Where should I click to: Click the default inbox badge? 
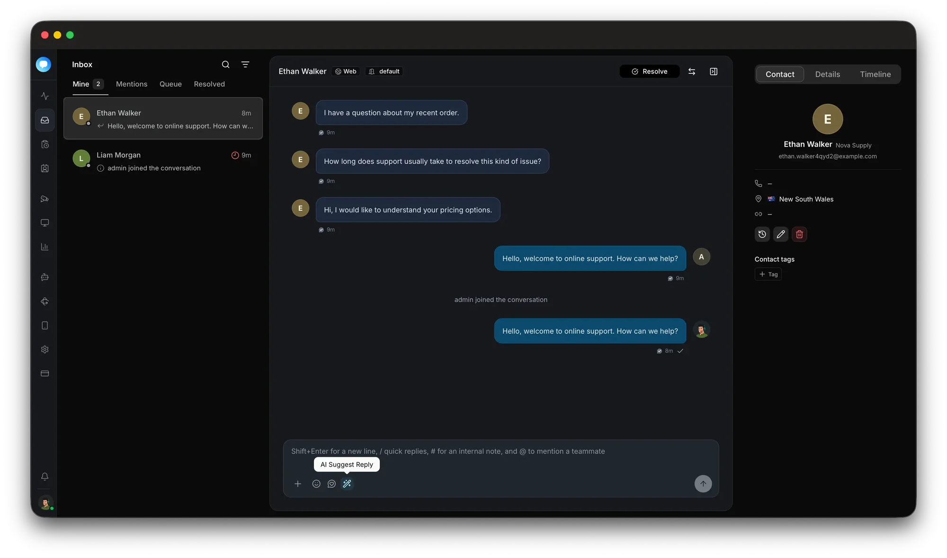pos(384,71)
